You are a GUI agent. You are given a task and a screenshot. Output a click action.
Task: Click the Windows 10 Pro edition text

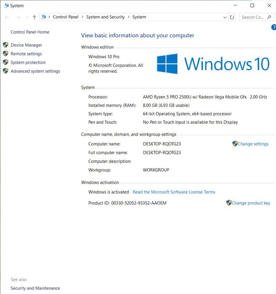pos(103,56)
